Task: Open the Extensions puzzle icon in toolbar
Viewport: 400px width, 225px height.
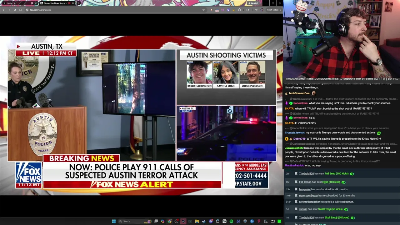Action: click(240, 10)
